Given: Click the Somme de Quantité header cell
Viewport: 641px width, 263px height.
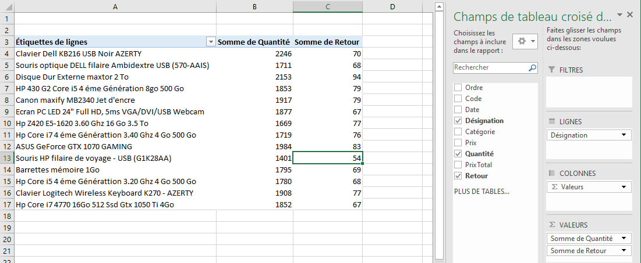Looking at the screenshot, I should tap(254, 42).
